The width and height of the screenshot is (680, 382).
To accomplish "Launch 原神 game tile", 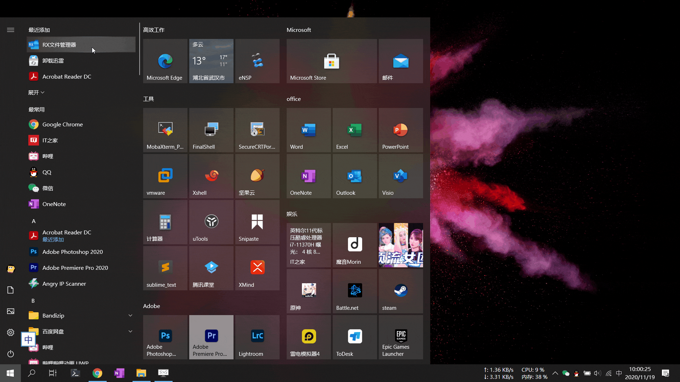I will click(x=309, y=291).
